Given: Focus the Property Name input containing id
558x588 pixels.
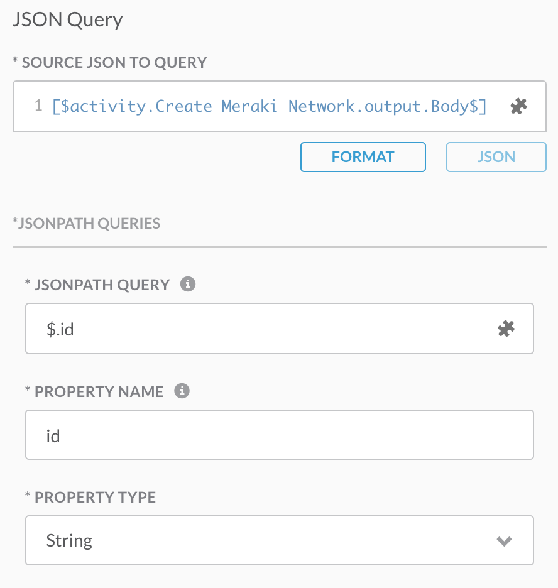Looking at the screenshot, I should (x=279, y=435).
